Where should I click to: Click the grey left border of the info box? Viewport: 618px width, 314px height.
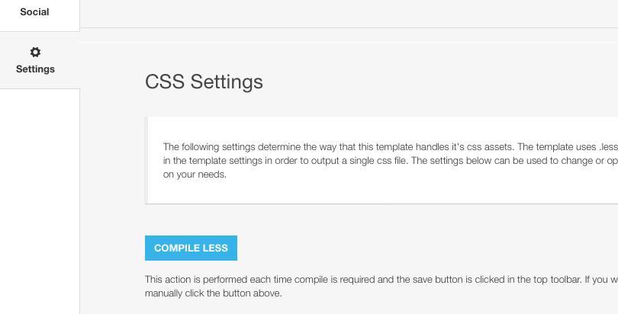coord(146,160)
